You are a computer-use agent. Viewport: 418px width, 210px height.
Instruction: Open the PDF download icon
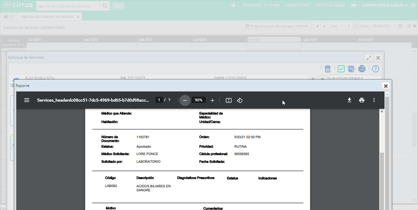[x=349, y=100]
